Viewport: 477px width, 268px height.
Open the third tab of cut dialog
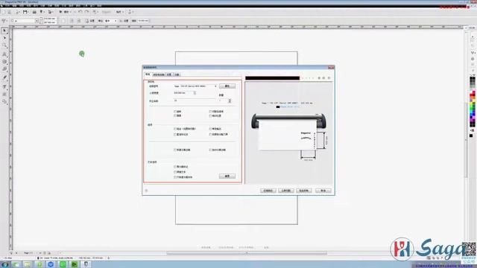(x=169, y=74)
